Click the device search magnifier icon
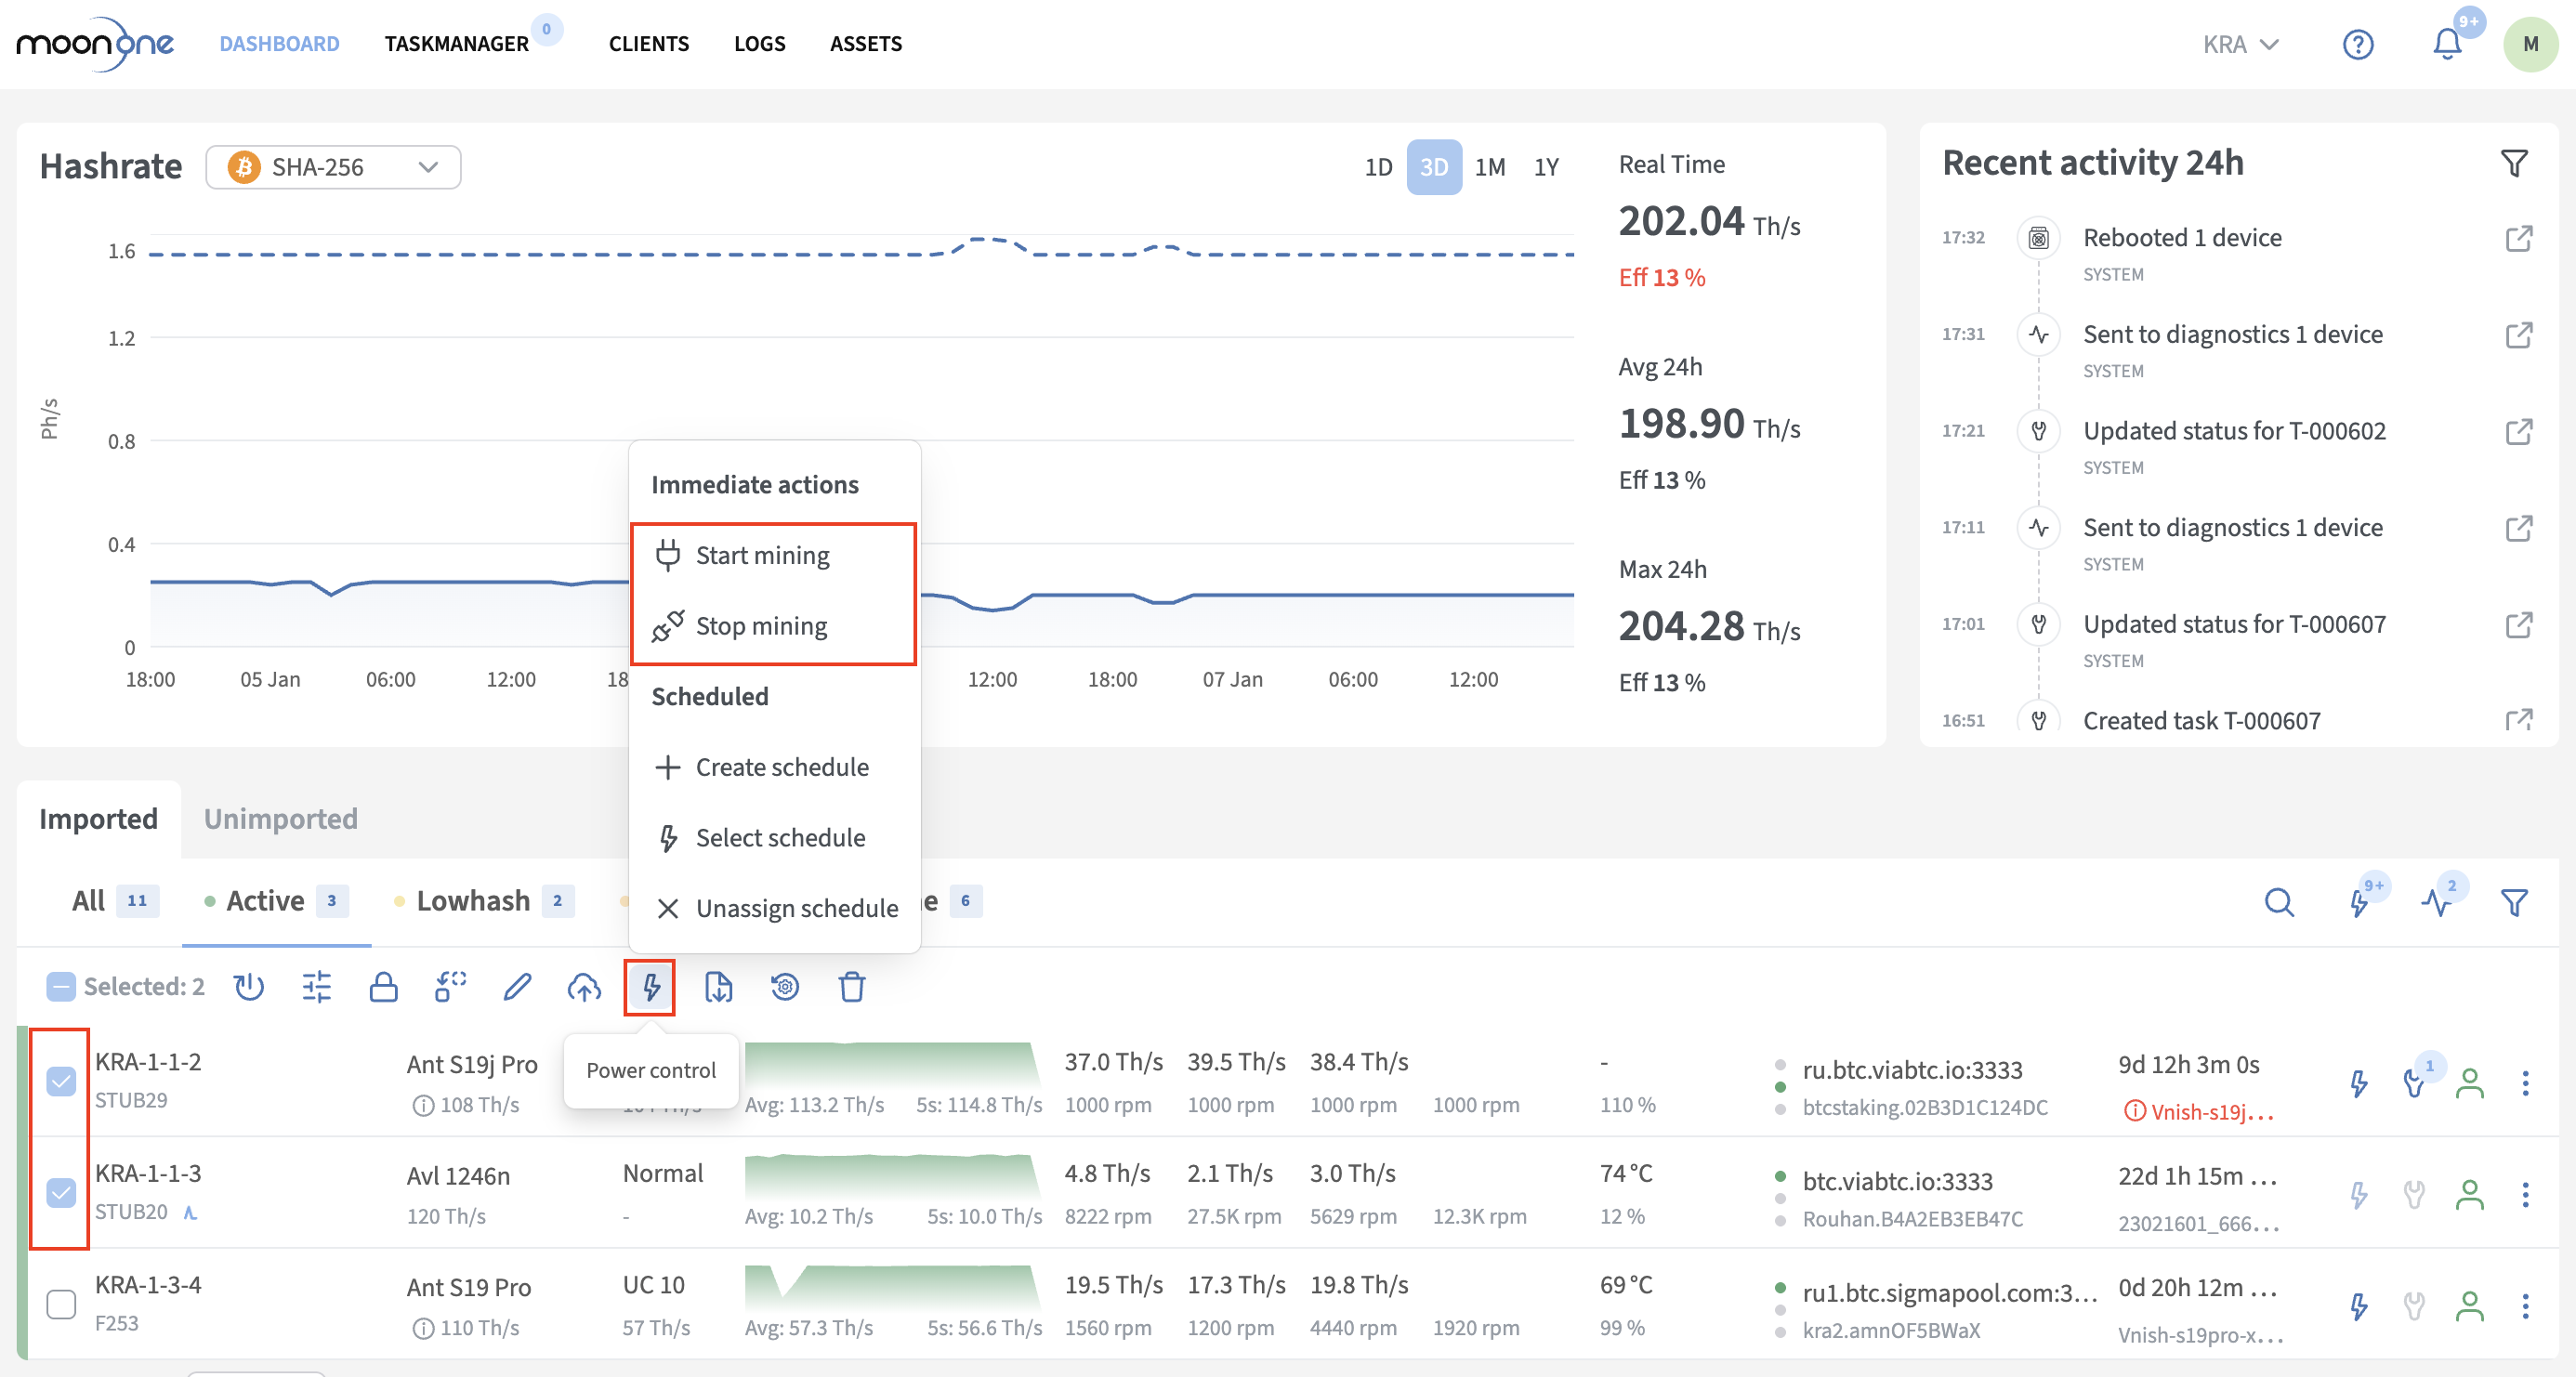Image resolution: width=2576 pixels, height=1377 pixels. [2279, 902]
